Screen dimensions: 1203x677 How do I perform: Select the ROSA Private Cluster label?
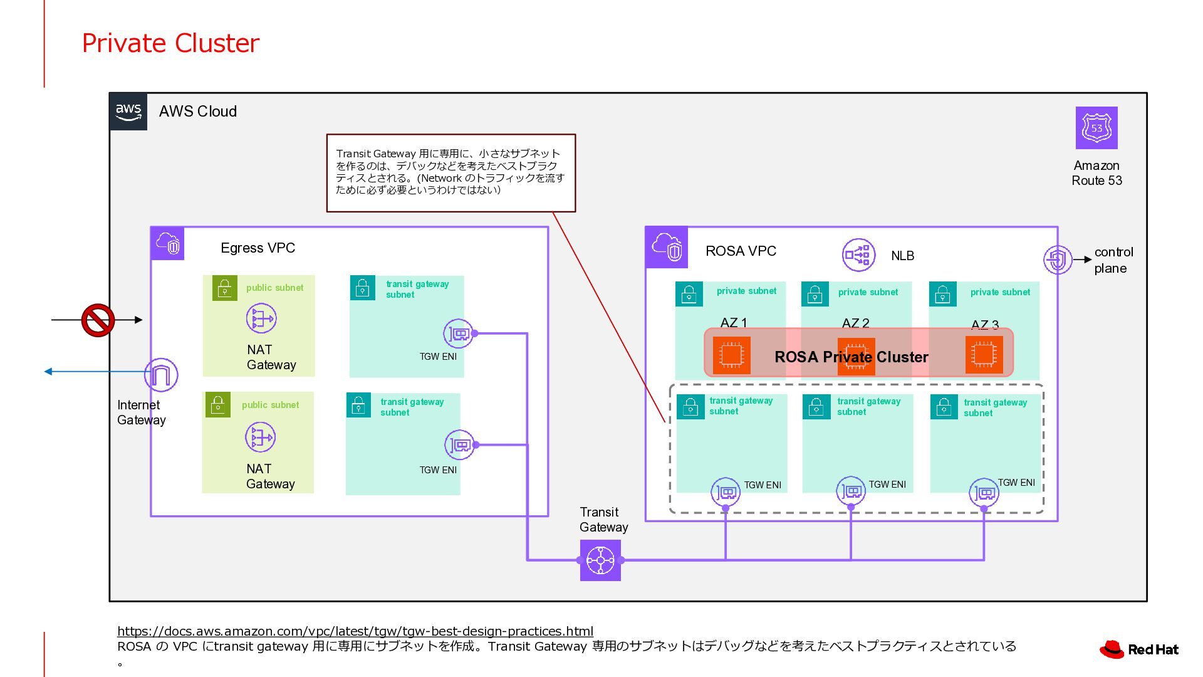pyautogui.click(x=851, y=357)
